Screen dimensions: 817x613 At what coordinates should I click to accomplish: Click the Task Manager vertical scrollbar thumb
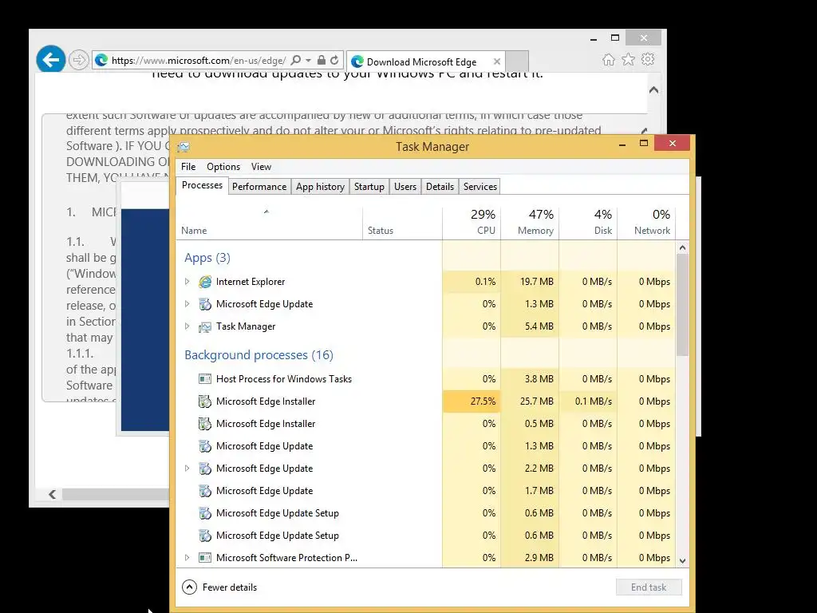683,305
